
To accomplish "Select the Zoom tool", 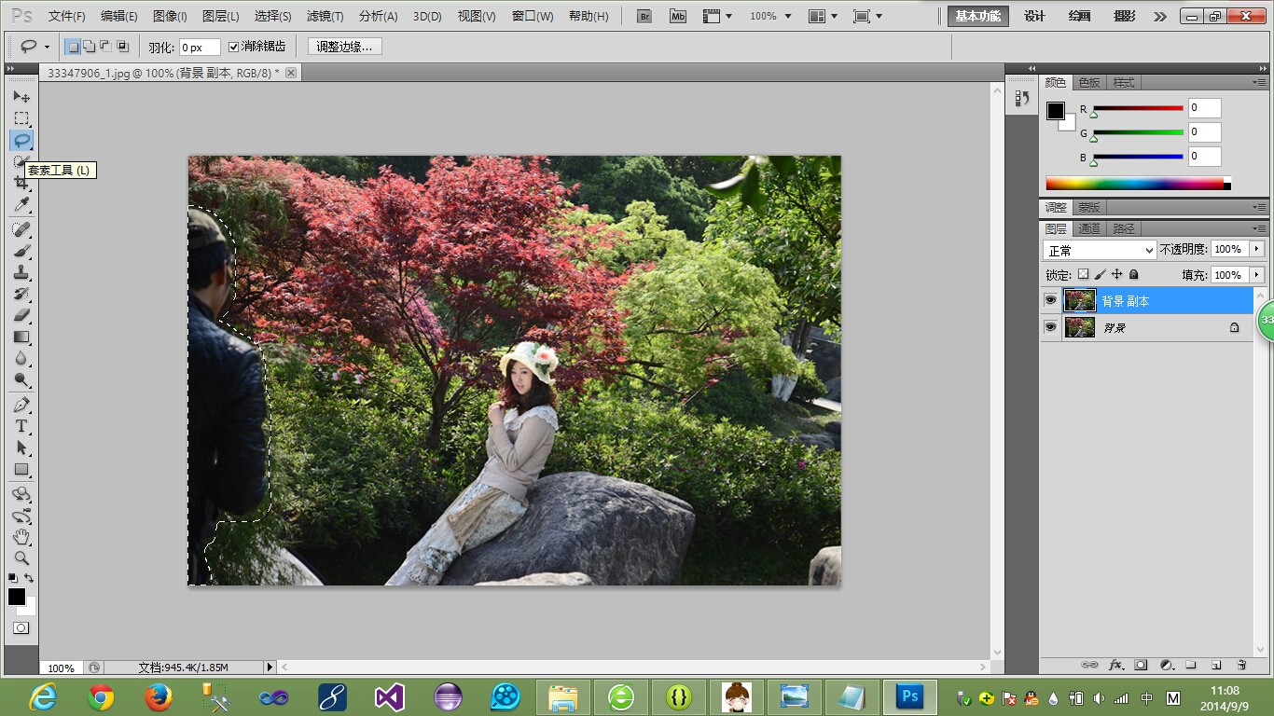I will click(x=21, y=558).
